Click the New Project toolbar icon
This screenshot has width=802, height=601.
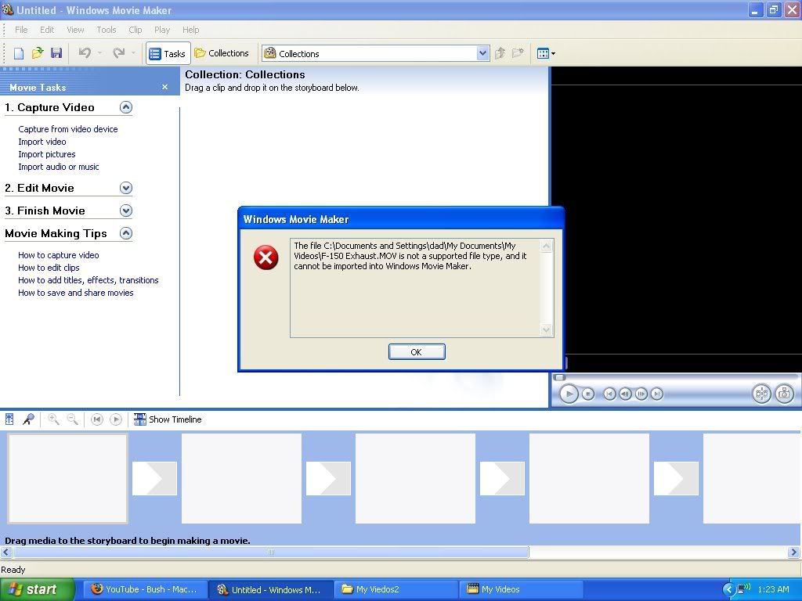[x=19, y=53]
